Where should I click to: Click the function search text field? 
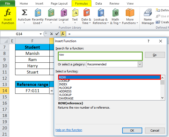click(100, 56)
